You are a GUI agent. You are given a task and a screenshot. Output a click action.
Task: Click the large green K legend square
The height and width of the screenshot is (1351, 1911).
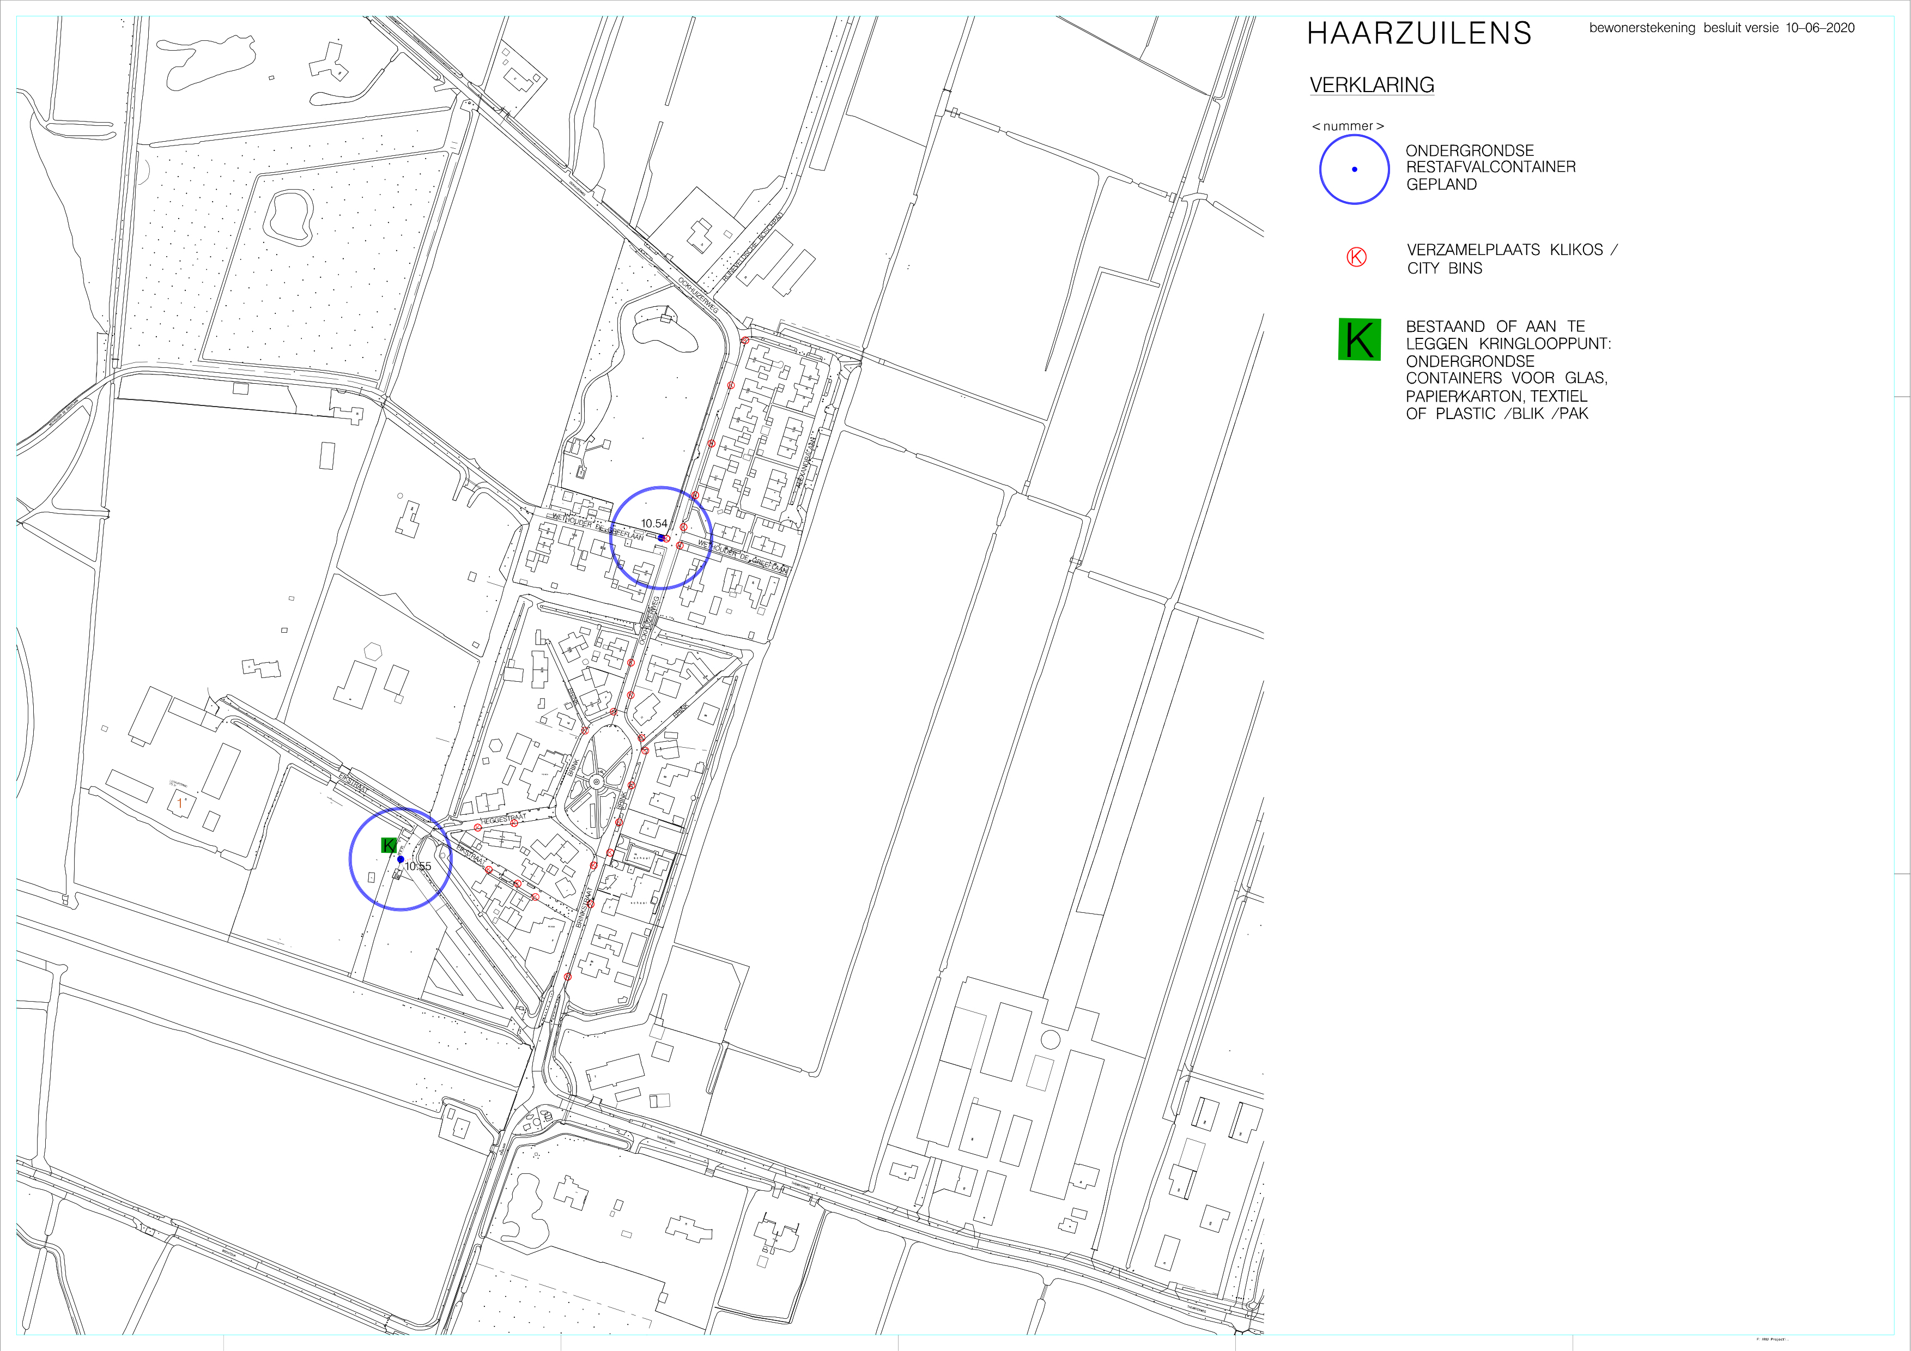tap(1359, 340)
